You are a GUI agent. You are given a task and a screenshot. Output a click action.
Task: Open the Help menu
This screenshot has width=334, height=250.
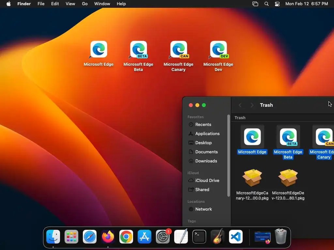[121, 4]
